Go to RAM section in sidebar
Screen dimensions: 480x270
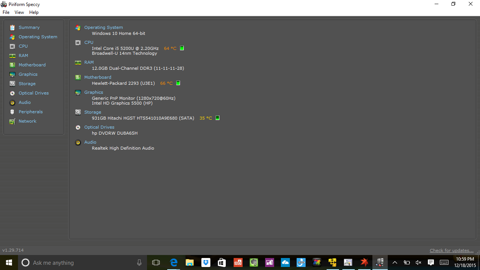point(23,55)
